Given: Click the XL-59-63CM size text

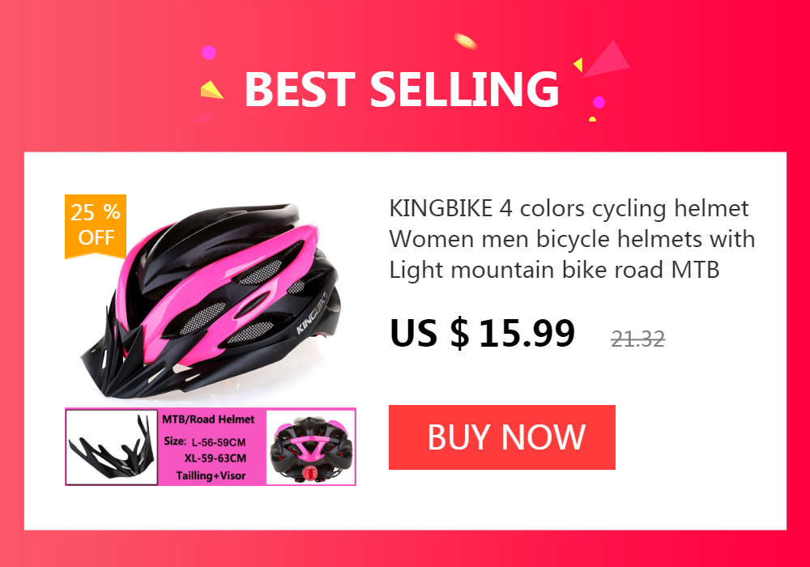Looking at the screenshot, I should 215,458.
